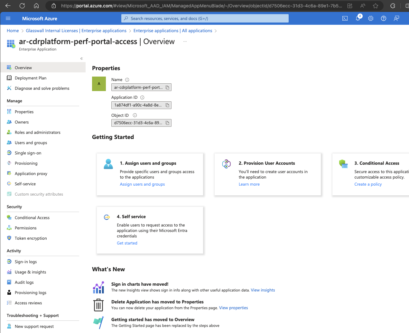This screenshot has width=409, height=333.
Task: Click the Azure search resources field
Action: tap(205, 19)
